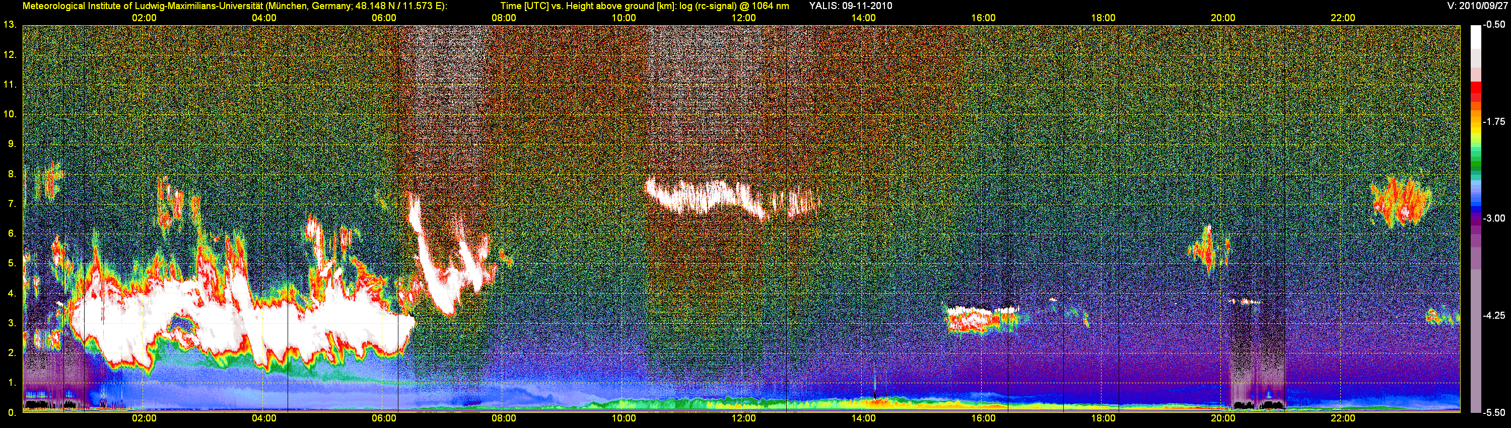Click the 18:00 label on the lower time axis
Viewport: 1511px width, 428px height.
[1104, 418]
